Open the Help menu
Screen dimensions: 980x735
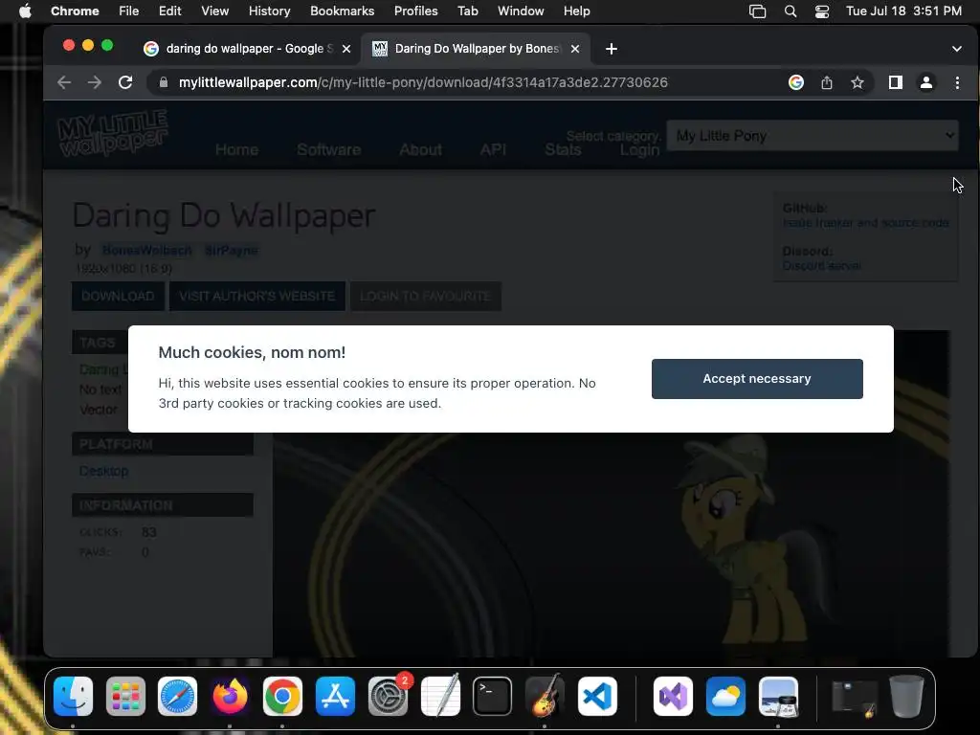point(576,11)
